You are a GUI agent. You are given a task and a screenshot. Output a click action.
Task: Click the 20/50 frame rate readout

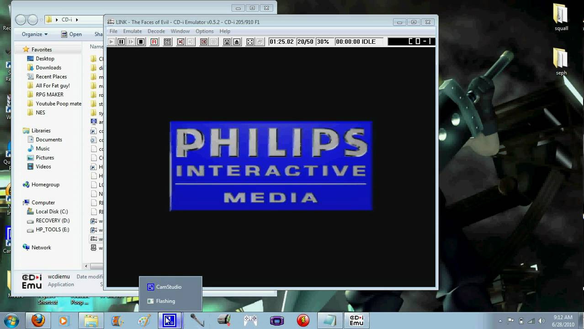[x=305, y=42]
